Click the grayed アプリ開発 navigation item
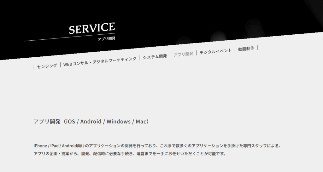Screen dimensions: 323x172 point(183,54)
